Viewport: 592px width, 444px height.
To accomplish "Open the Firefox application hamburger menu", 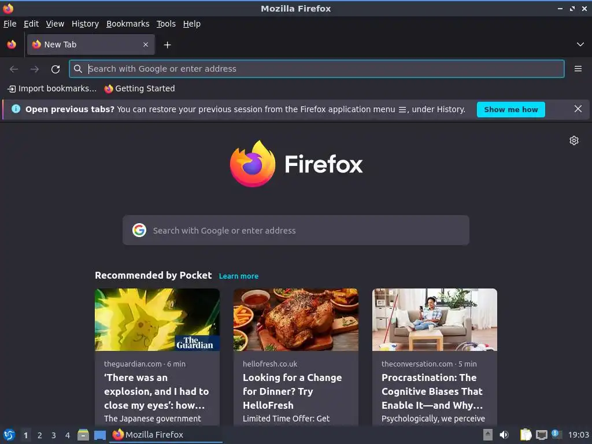I will coord(578,69).
